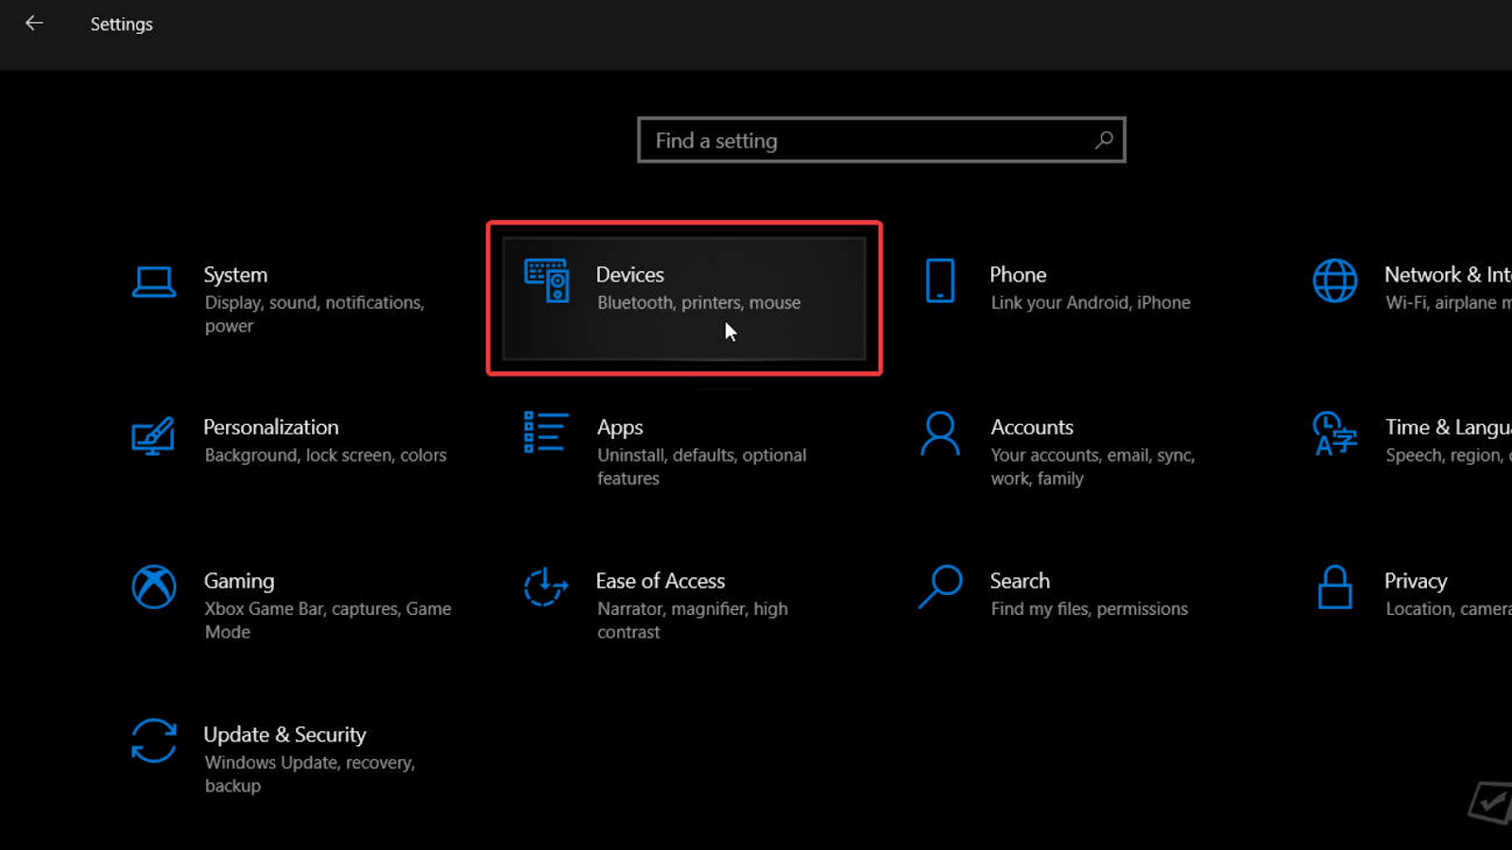Open the Privacy settings title
The image size is (1512, 850).
click(1416, 581)
